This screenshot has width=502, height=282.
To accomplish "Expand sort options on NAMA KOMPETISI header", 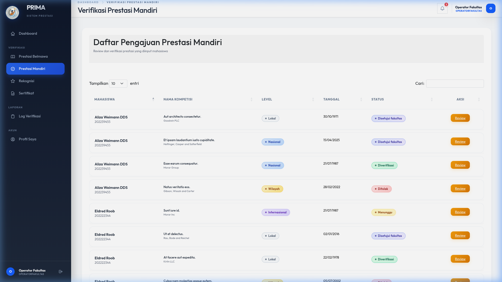I will click(252, 99).
